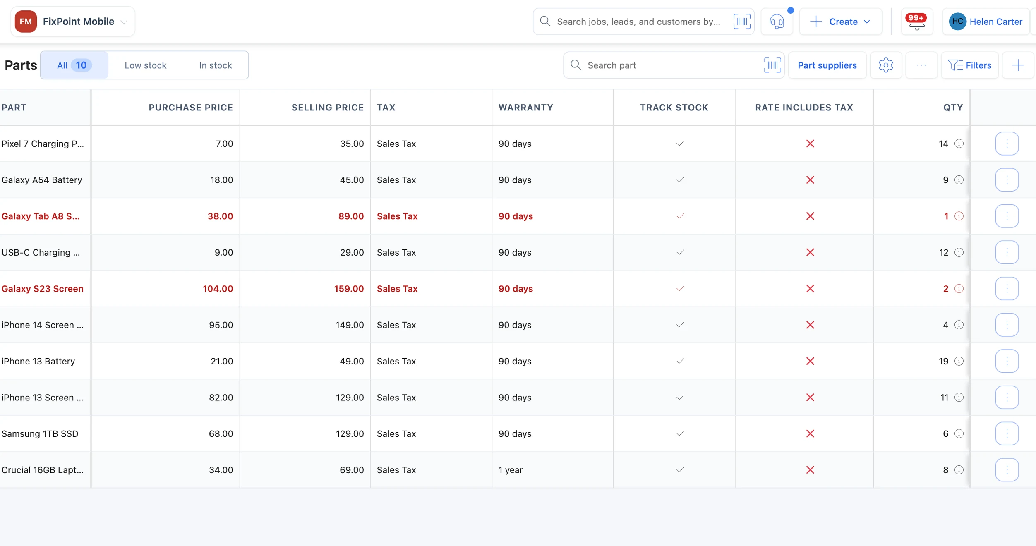The image size is (1036, 546).
Task: Click the plus button to add a part
Action: 1018,65
